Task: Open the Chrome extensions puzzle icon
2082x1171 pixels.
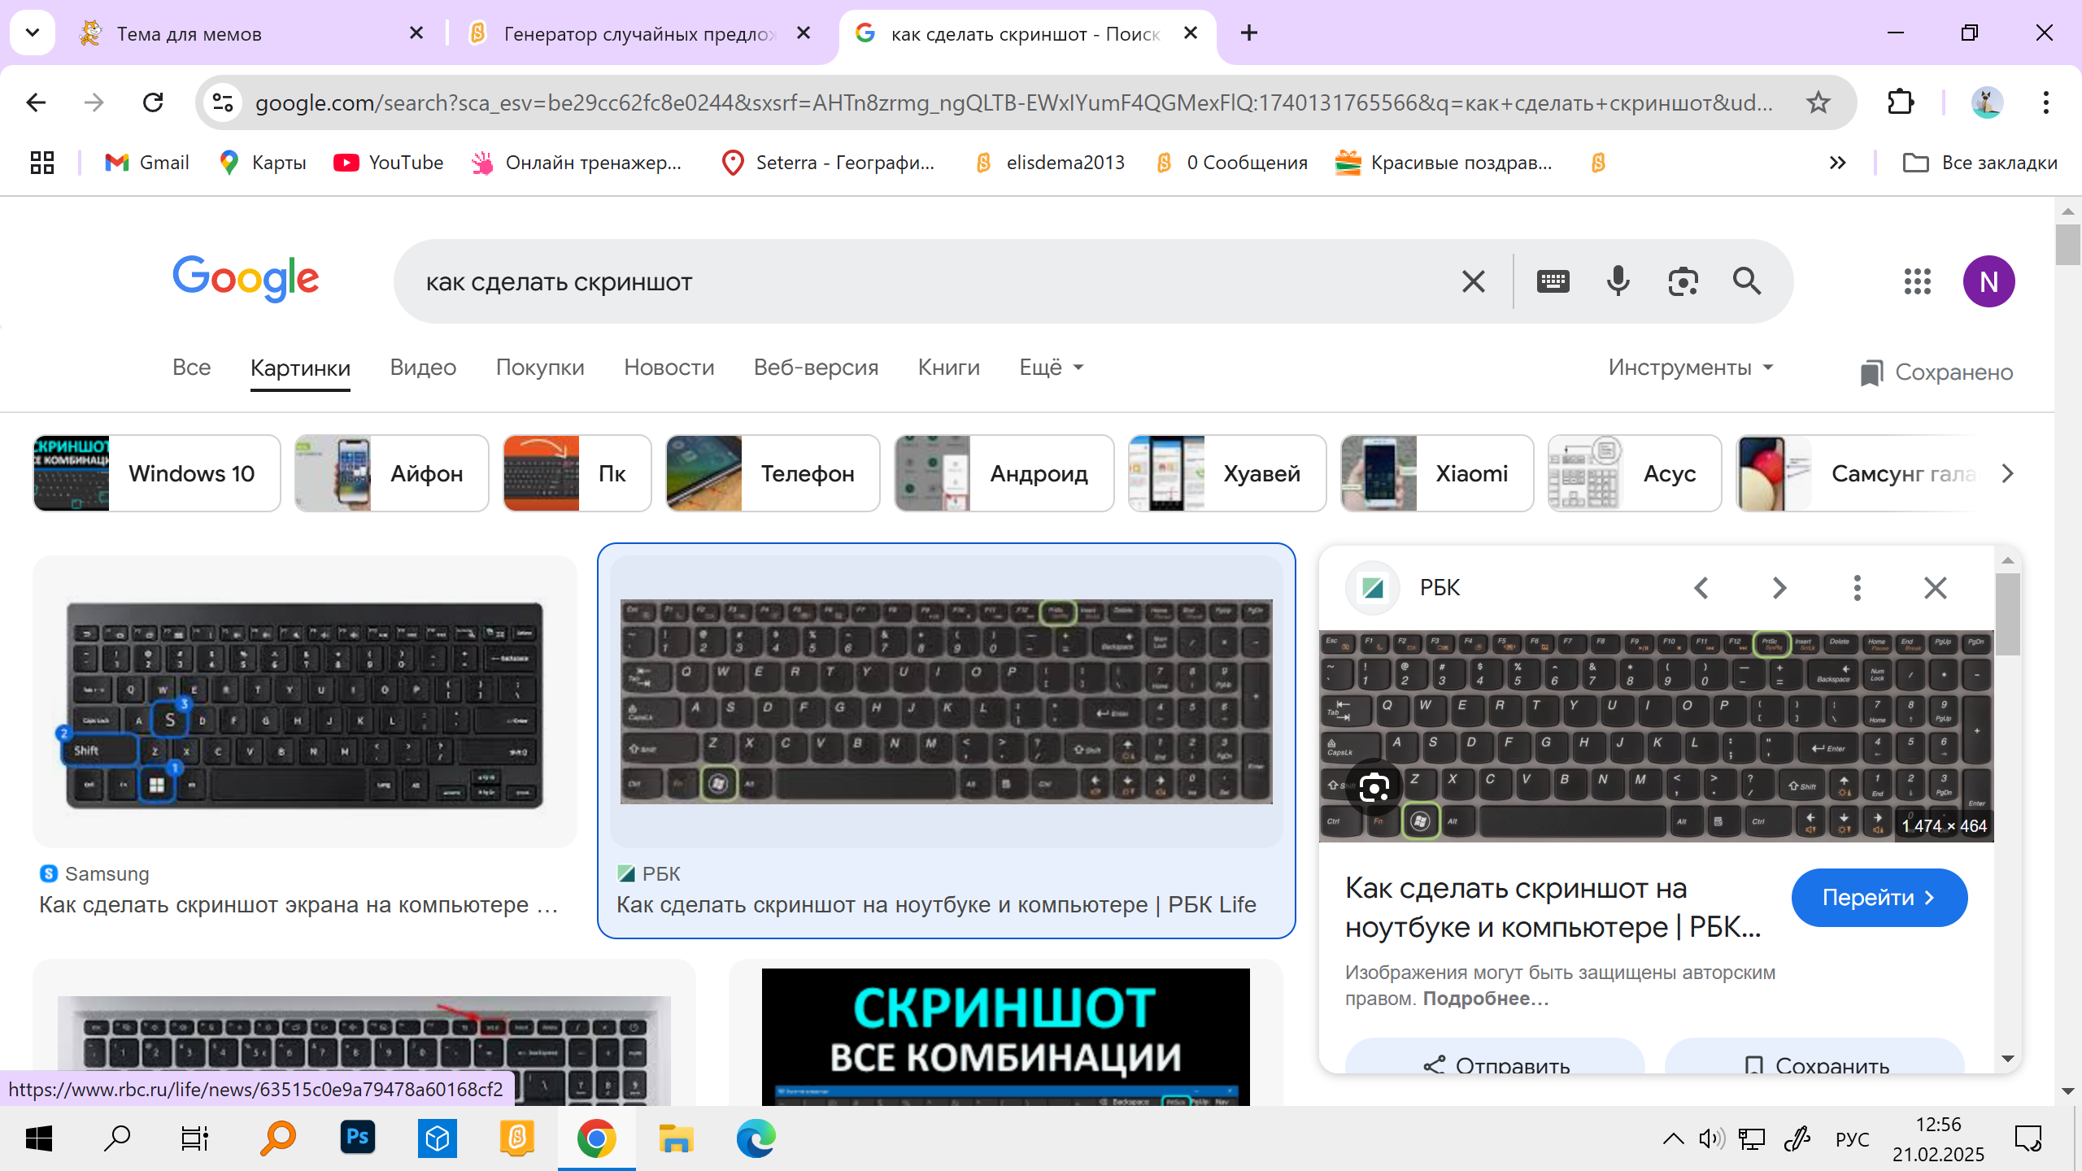Action: pos(1900,102)
